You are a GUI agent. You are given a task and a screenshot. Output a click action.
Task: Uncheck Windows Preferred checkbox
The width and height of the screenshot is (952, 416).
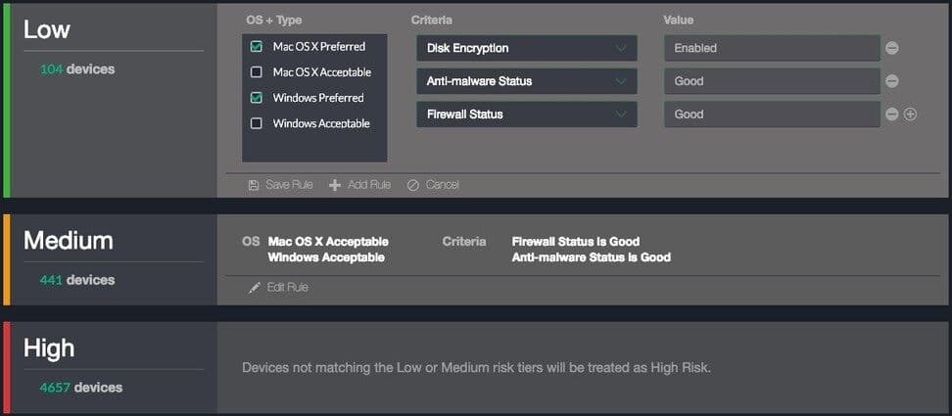pyautogui.click(x=257, y=98)
